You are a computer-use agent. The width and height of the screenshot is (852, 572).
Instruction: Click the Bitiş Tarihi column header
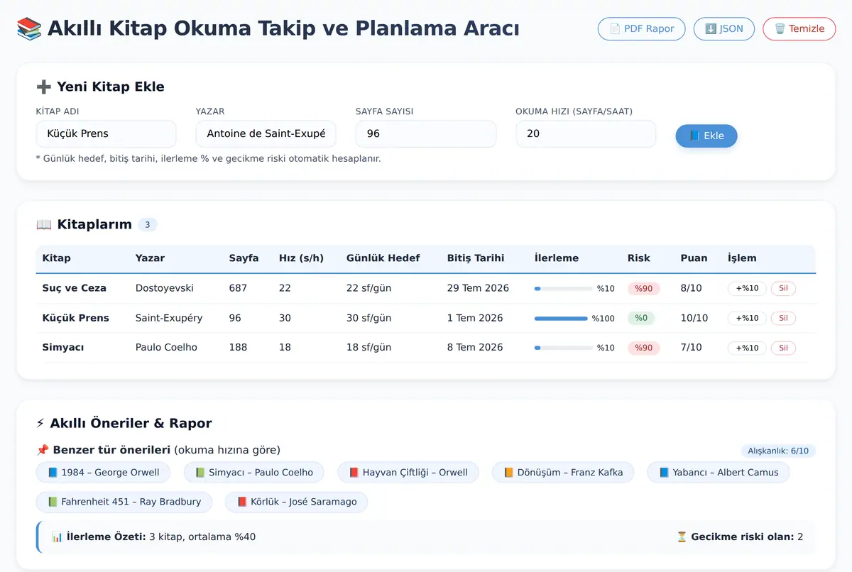[x=476, y=258]
